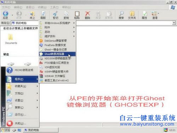Click the quick-launch desktop icon on the taskbar
Viewport: 177px width, 133px height.
coord(19,130)
